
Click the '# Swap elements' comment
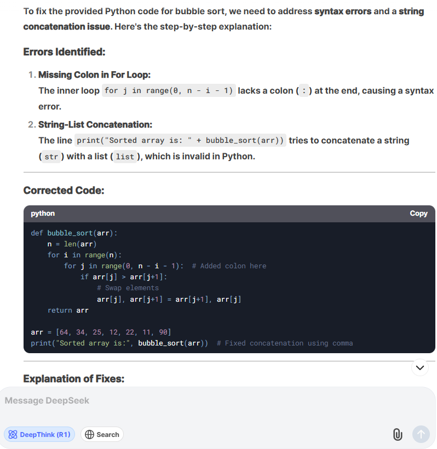(128, 288)
